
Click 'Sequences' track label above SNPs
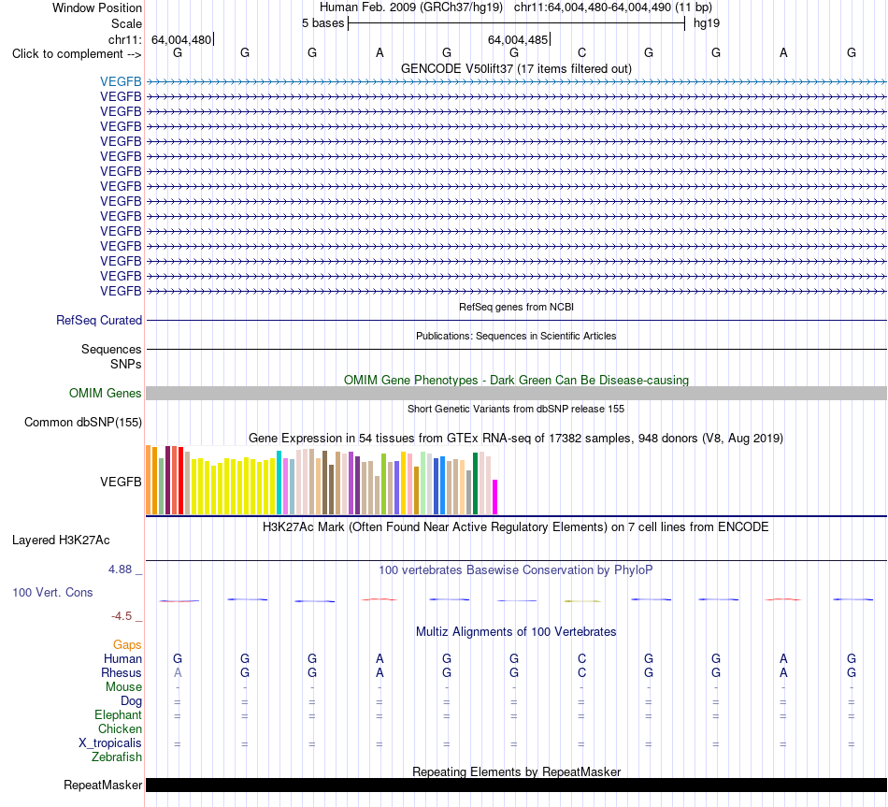click(x=111, y=349)
